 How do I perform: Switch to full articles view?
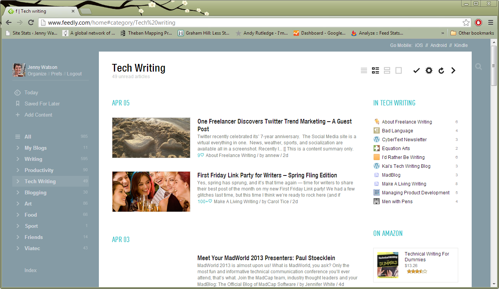click(399, 70)
